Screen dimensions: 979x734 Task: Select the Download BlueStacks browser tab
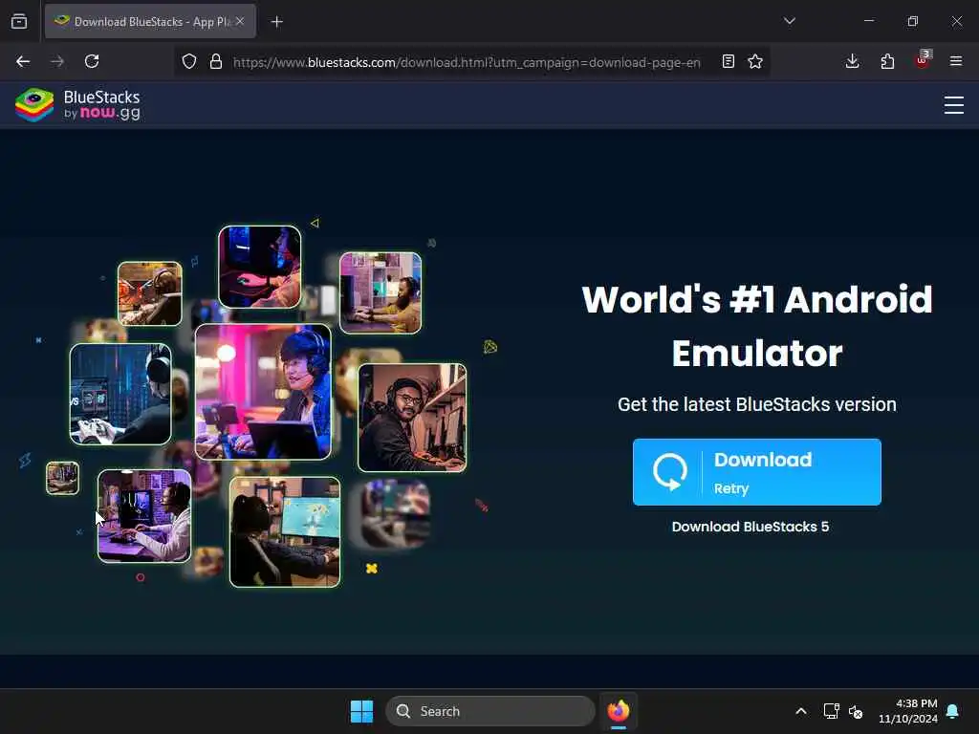click(x=150, y=21)
